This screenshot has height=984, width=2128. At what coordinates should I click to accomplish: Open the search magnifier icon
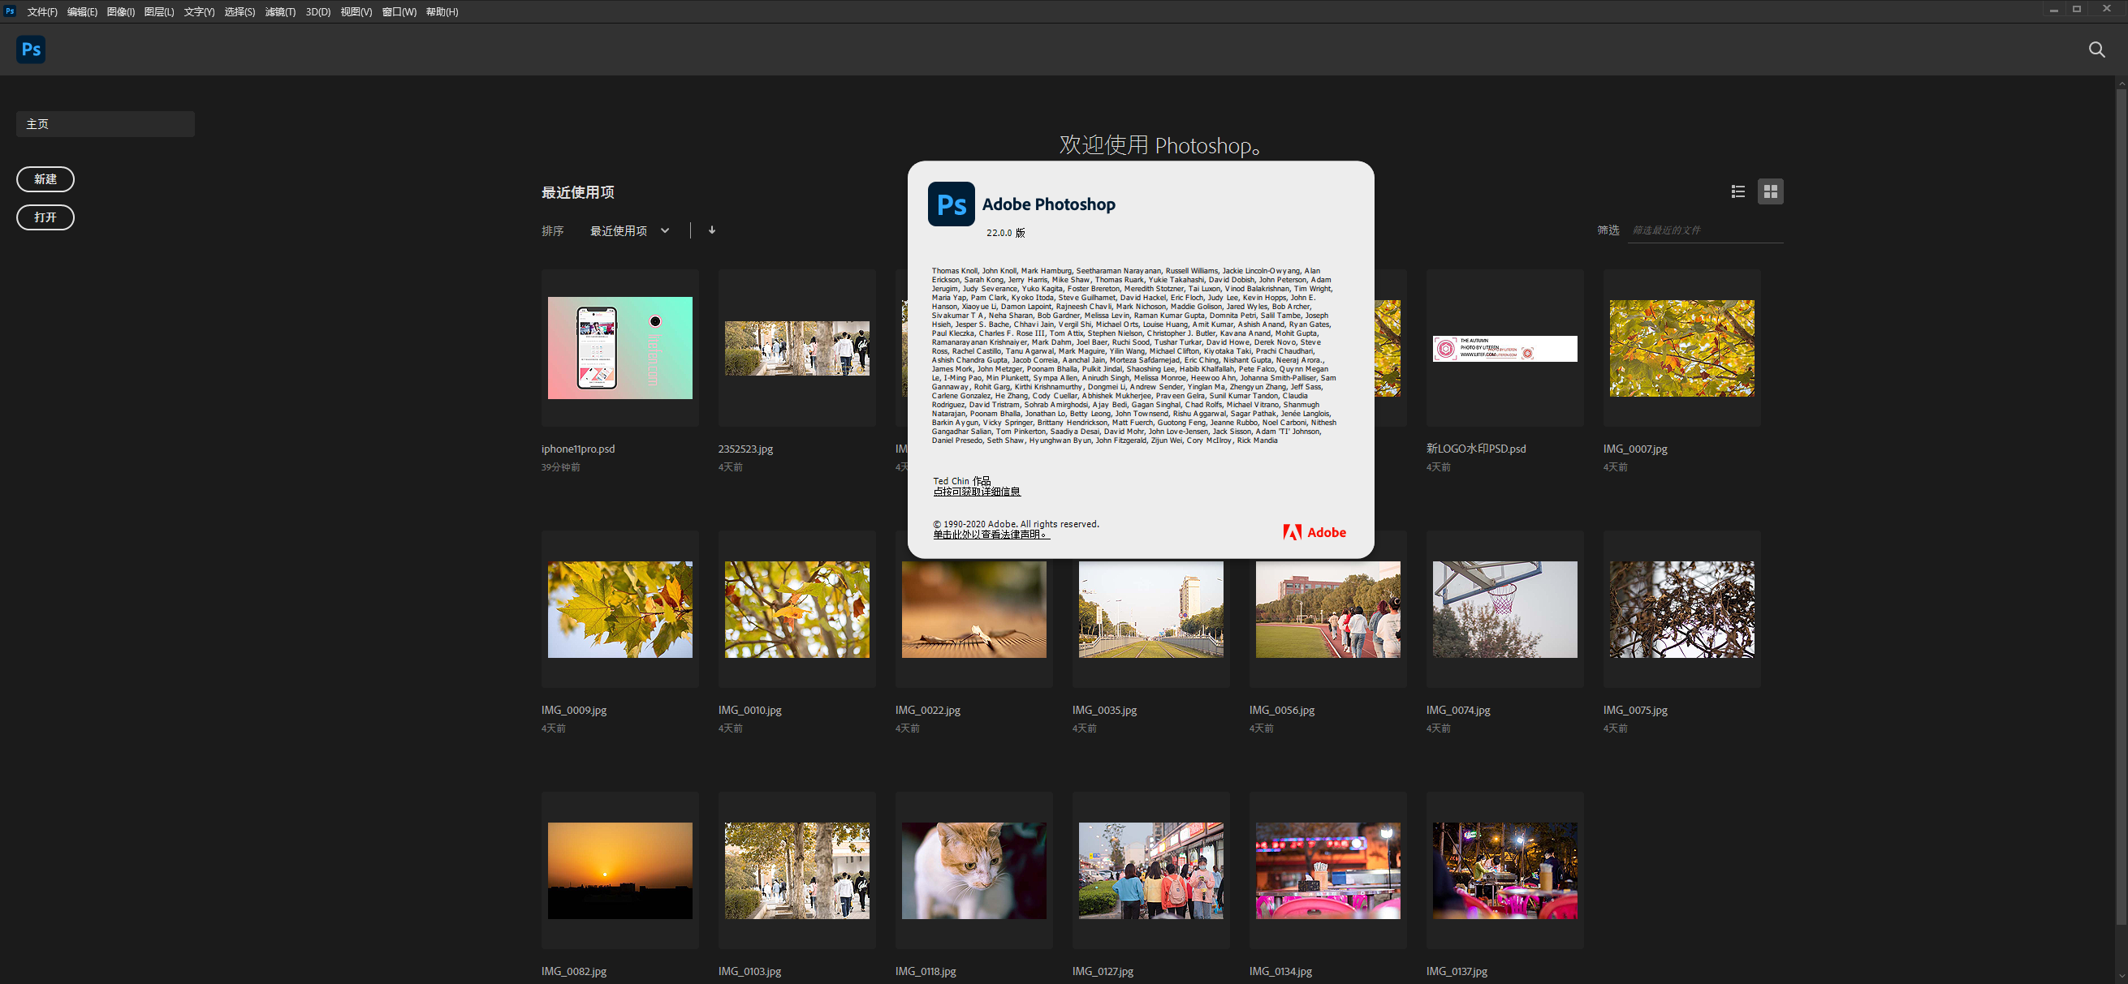[2096, 49]
